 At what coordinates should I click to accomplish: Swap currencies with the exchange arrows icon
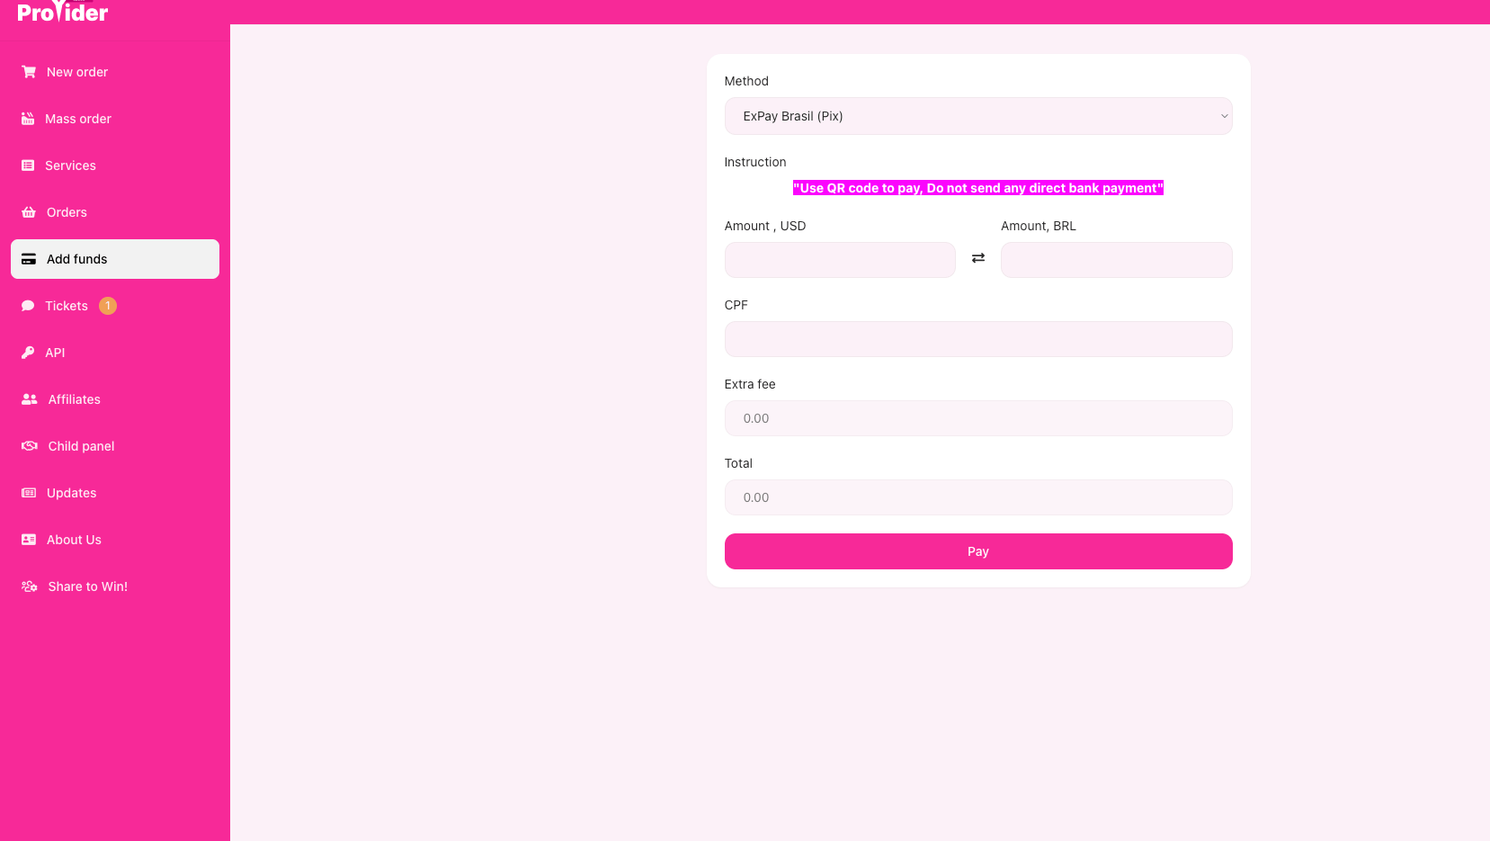pyautogui.click(x=978, y=259)
